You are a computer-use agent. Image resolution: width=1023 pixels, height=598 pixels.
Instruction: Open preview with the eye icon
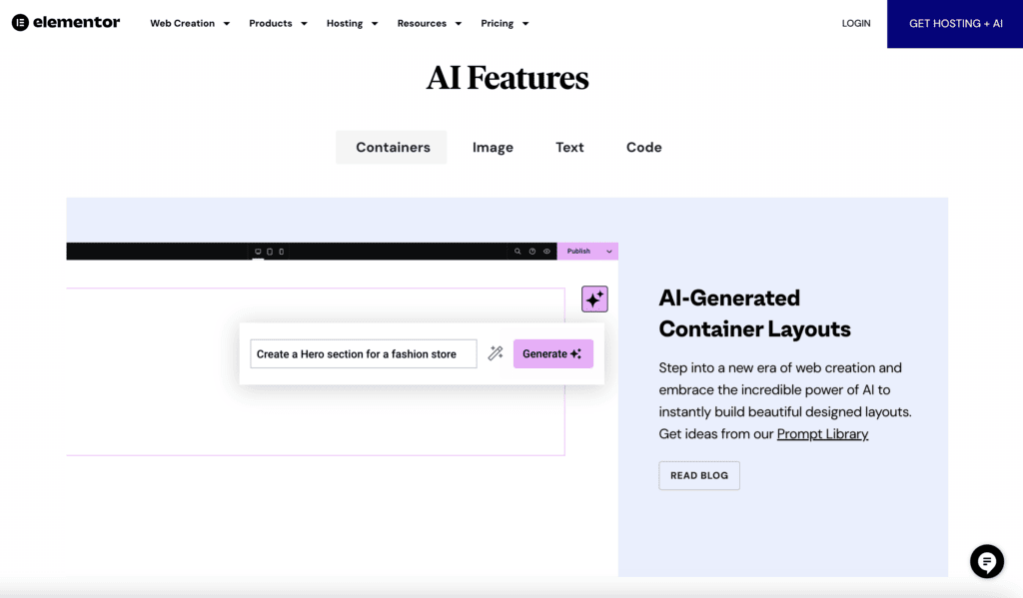pos(547,251)
